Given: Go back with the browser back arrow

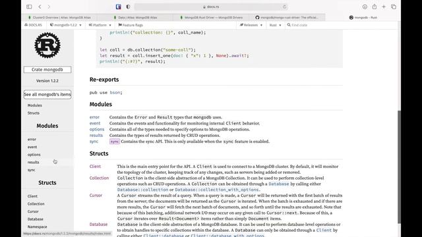Looking at the screenshot, I should point(40,7).
